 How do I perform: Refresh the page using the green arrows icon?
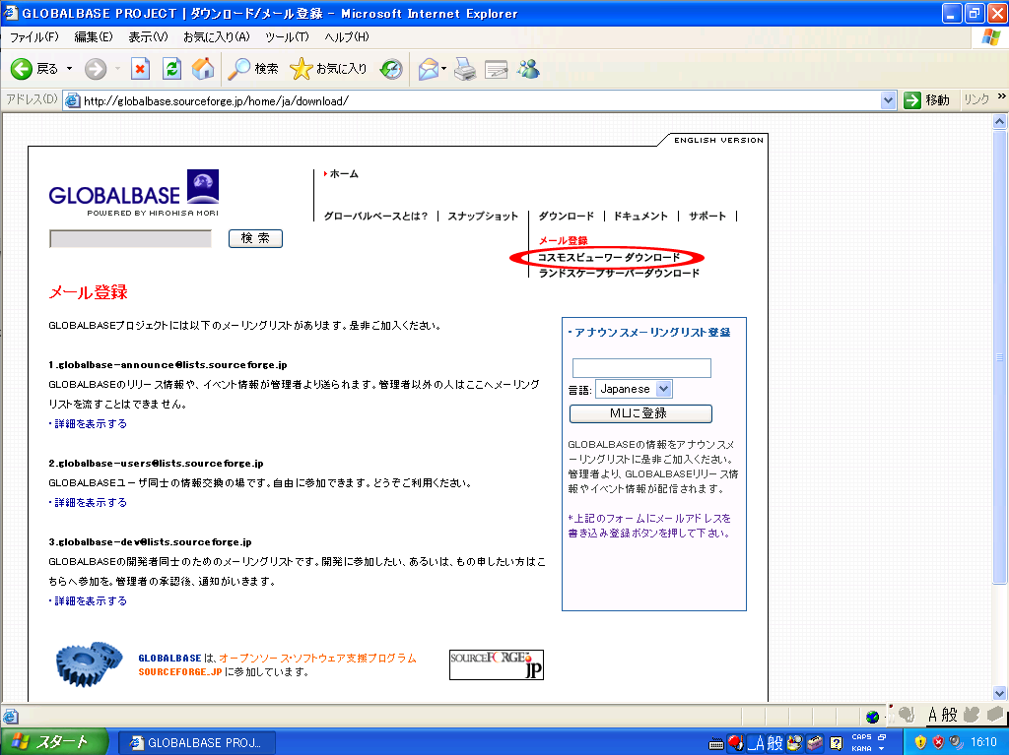[171, 69]
